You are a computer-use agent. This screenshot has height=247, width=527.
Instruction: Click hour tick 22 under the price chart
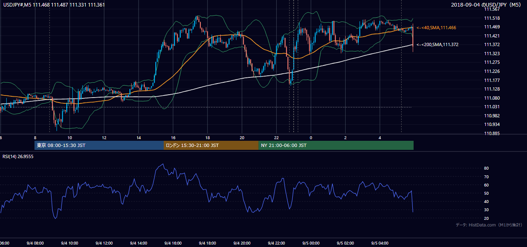[x=276, y=137]
